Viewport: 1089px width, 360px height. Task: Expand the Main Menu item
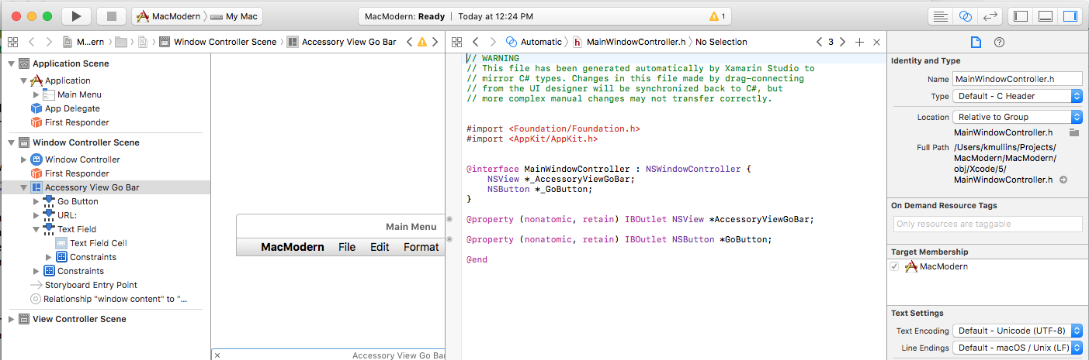click(36, 94)
